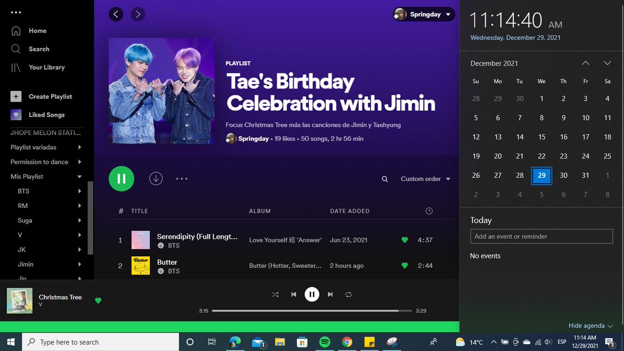The width and height of the screenshot is (624, 351).
Task: Click the playlist cover image
Action: 162,91
